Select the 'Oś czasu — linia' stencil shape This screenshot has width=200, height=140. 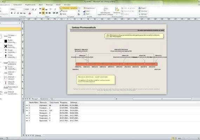tap(11, 36)
